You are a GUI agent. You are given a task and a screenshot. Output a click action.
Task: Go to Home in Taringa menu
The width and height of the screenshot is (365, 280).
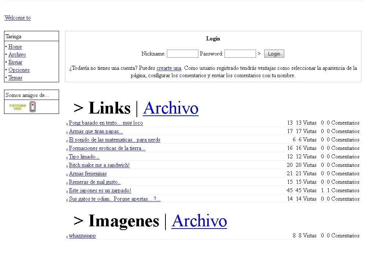click(x=15, y=47)
